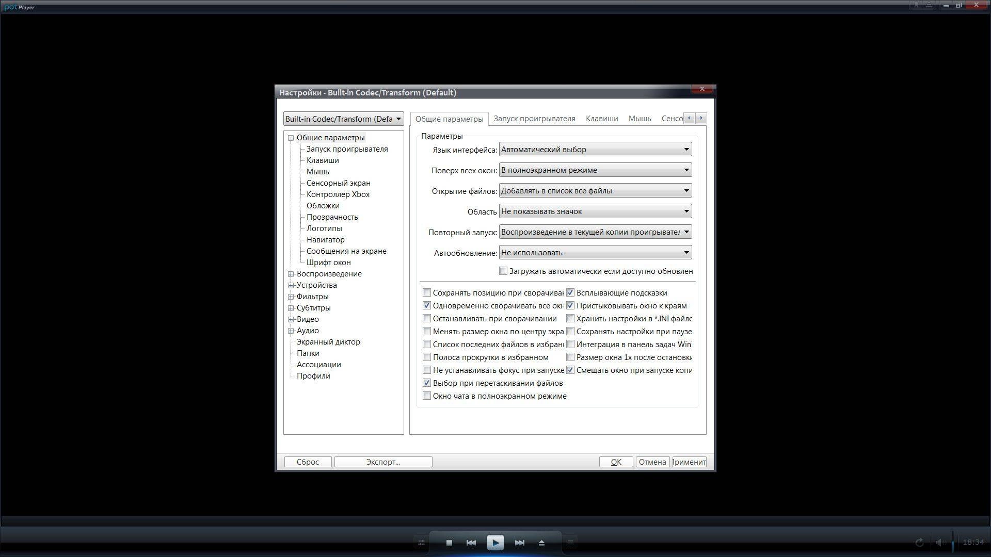Tick Сохранять настройки при паузе
Viewport: 991px width, 557px height.
[x=570, y=332]
